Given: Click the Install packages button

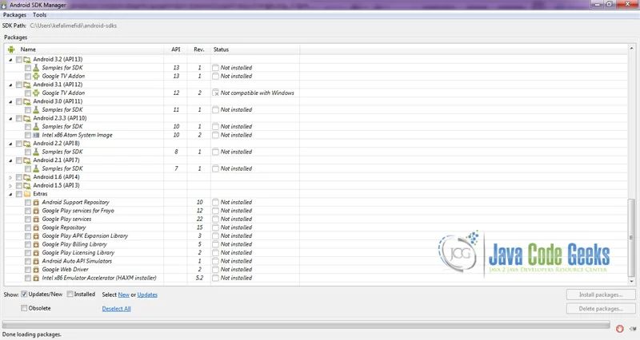Looking at the screenshot, I should 601,295.
